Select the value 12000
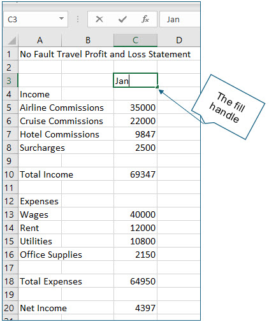Image resolution: width=269 pixels, height=322 pixels. [136, 228]
